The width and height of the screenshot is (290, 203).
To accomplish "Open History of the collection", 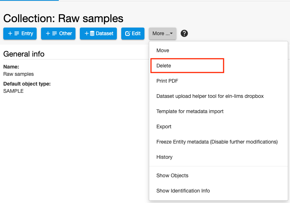I will pyautogui.click(x=218, y=157).
